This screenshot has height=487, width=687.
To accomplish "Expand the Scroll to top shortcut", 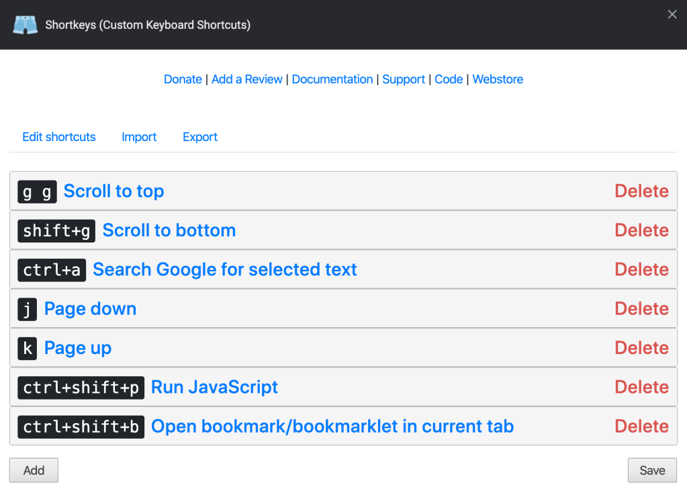I will [113, 191].
